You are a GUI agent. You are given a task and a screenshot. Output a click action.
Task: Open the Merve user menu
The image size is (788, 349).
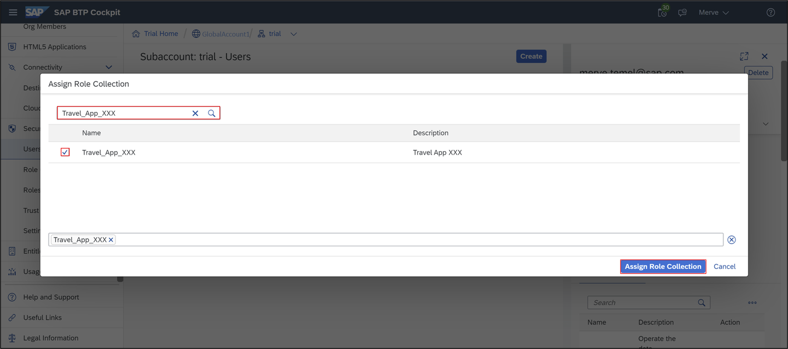[x=714, y=13]
